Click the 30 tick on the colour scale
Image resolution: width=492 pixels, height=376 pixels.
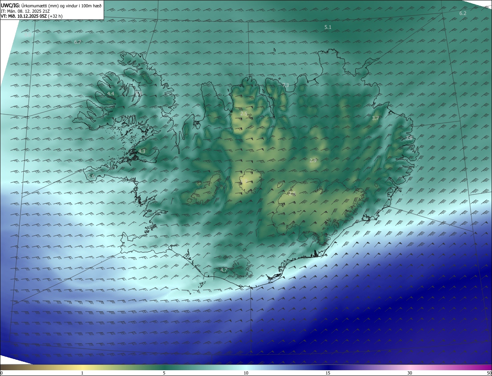pos(410,373)
